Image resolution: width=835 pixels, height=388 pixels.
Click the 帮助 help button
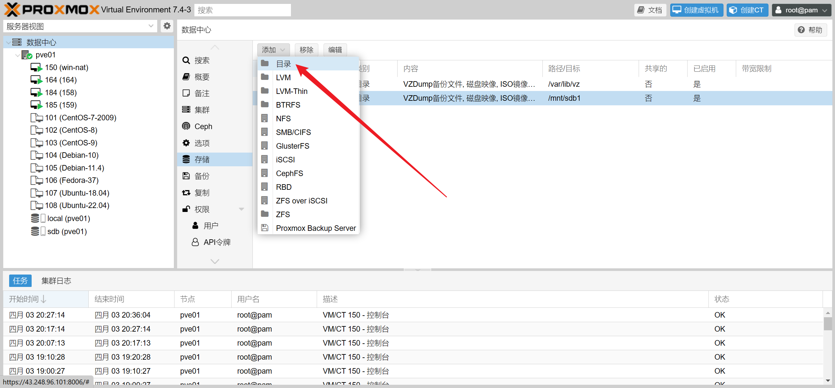pyautogui.click(x=810, y=30)
